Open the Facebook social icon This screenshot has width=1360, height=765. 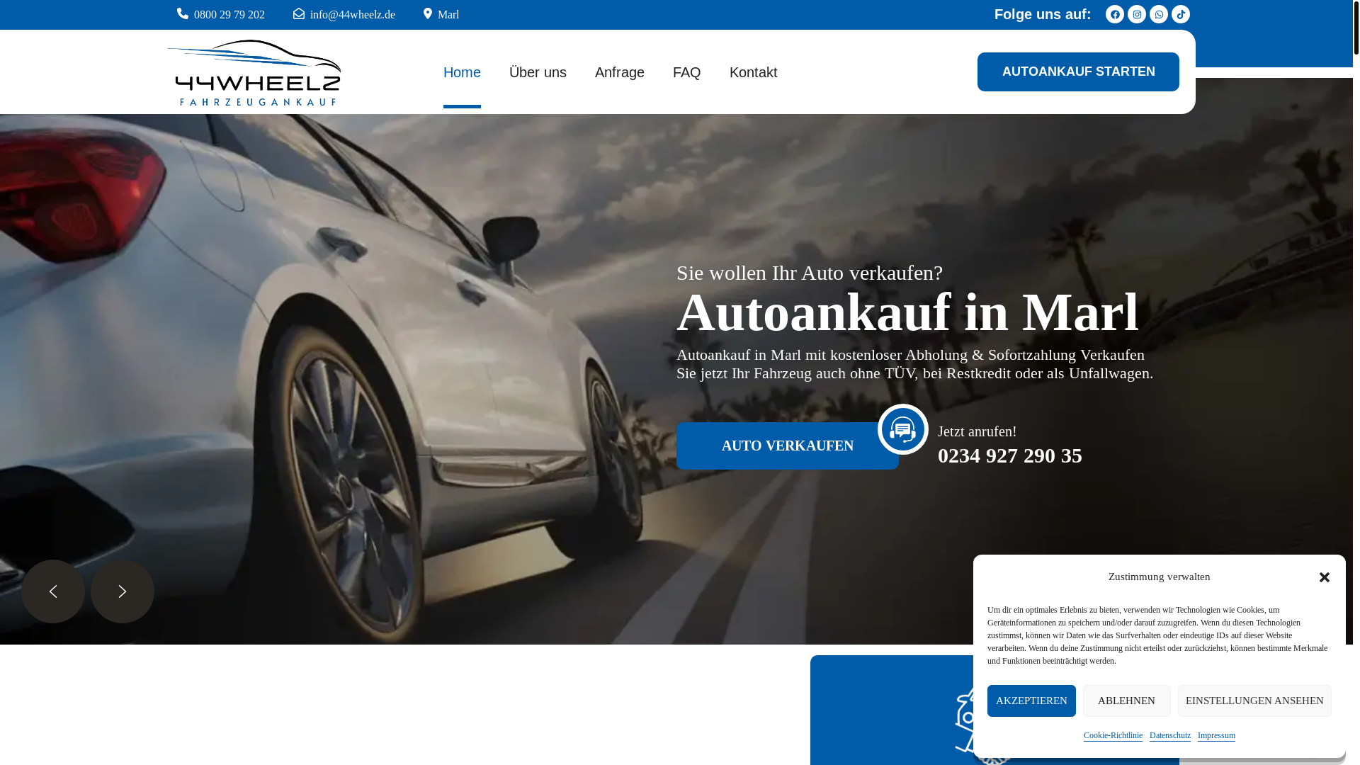pos(1115,14)
